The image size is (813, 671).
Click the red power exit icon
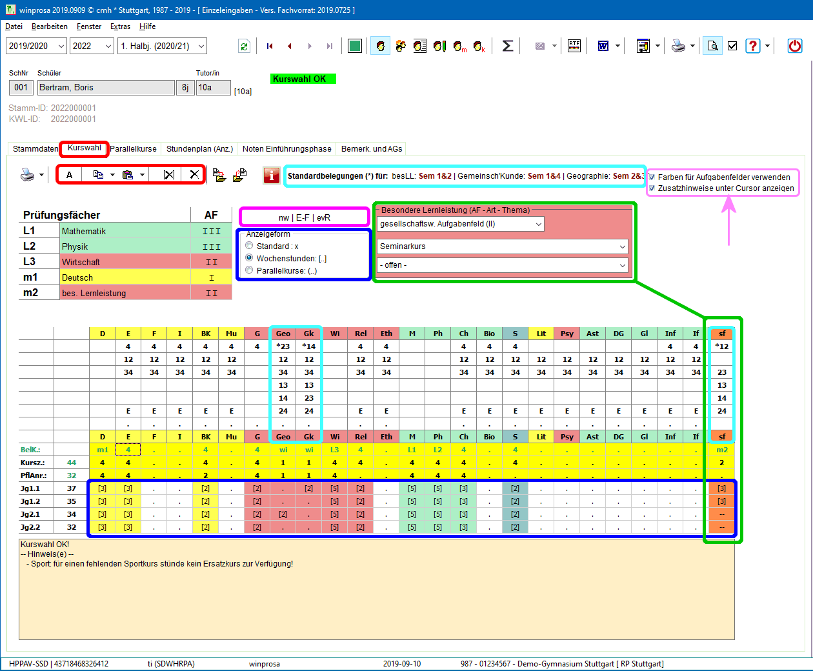point(795,46)
